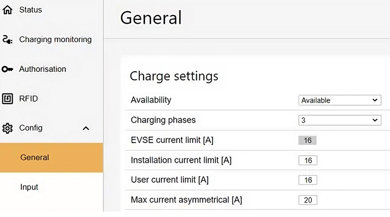Open the Availability dropdown

(340, 100)
